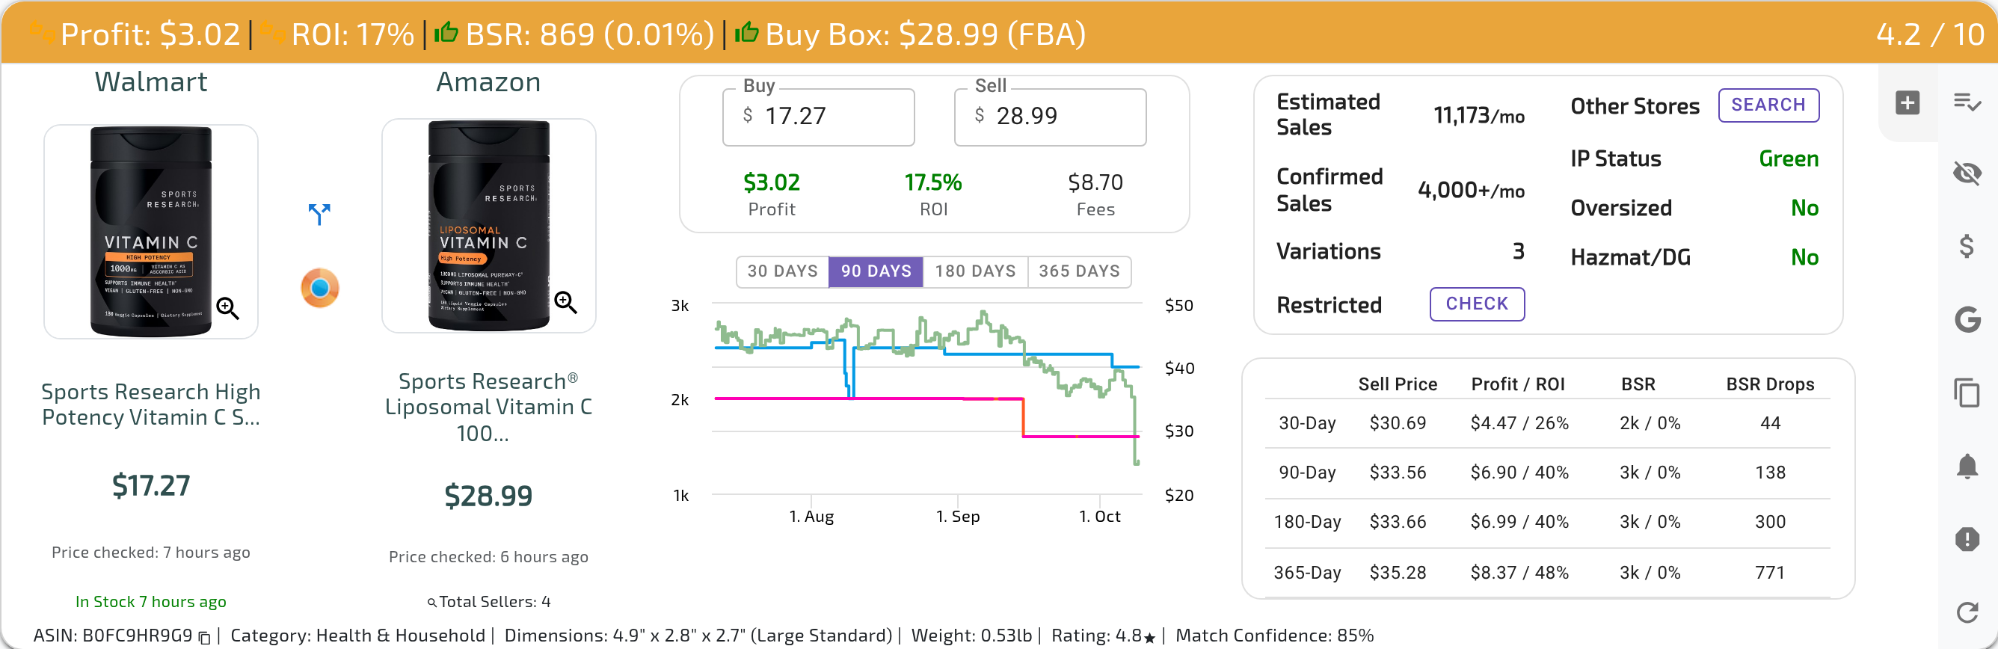Search product on Google icon
The image size is (1998, 649).
point(1967,319)
